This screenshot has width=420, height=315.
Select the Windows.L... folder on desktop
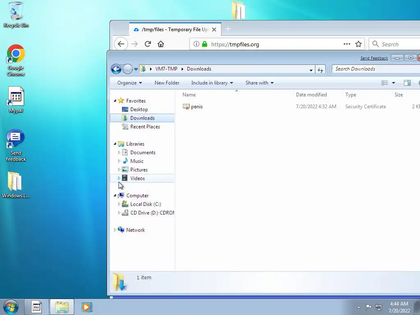[x=16, y=185]
